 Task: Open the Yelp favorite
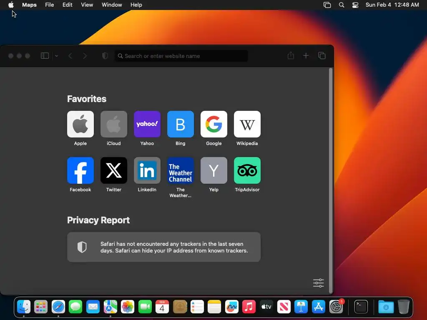pyautogui.click(x=214, y=170)
